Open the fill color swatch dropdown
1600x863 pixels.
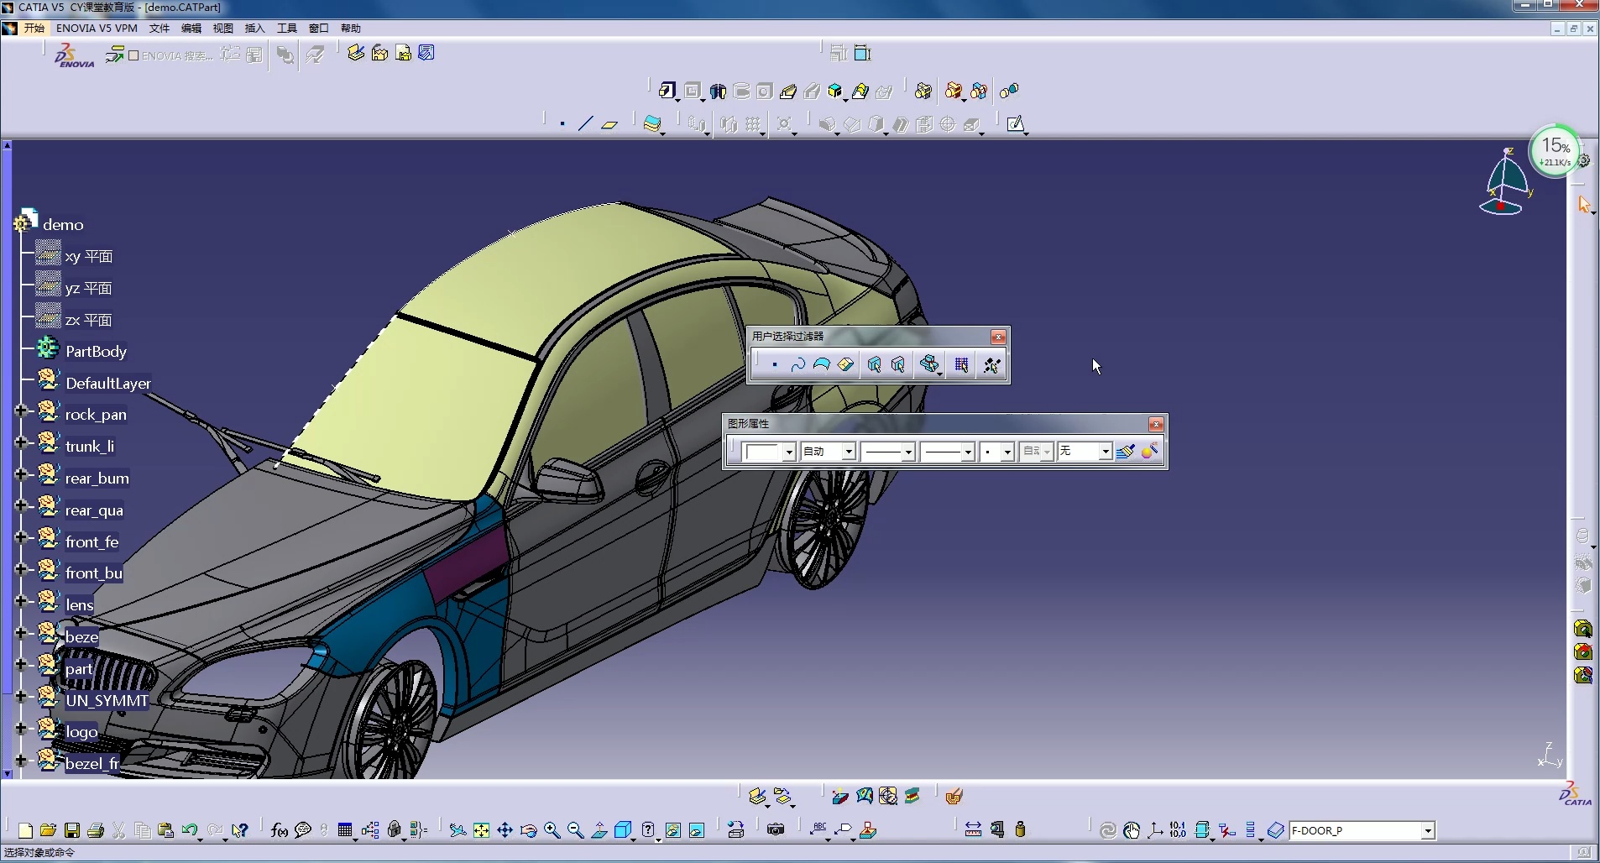coord(789,452)
